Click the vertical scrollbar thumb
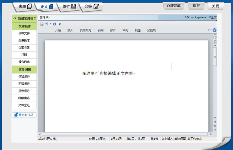The width and height of the screenshot is (233, 150). pos(215,57)
